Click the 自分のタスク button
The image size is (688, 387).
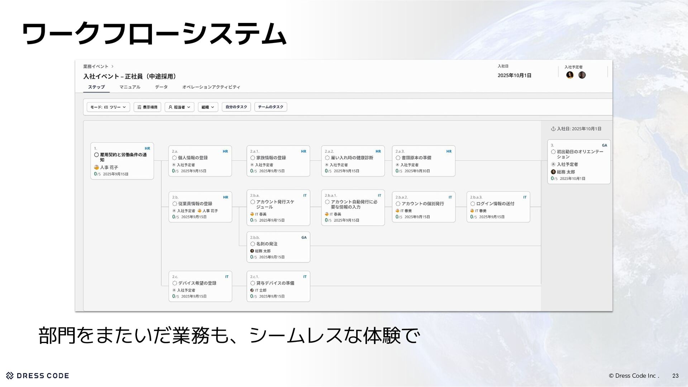pyautogui.click(x=236, y=107)
